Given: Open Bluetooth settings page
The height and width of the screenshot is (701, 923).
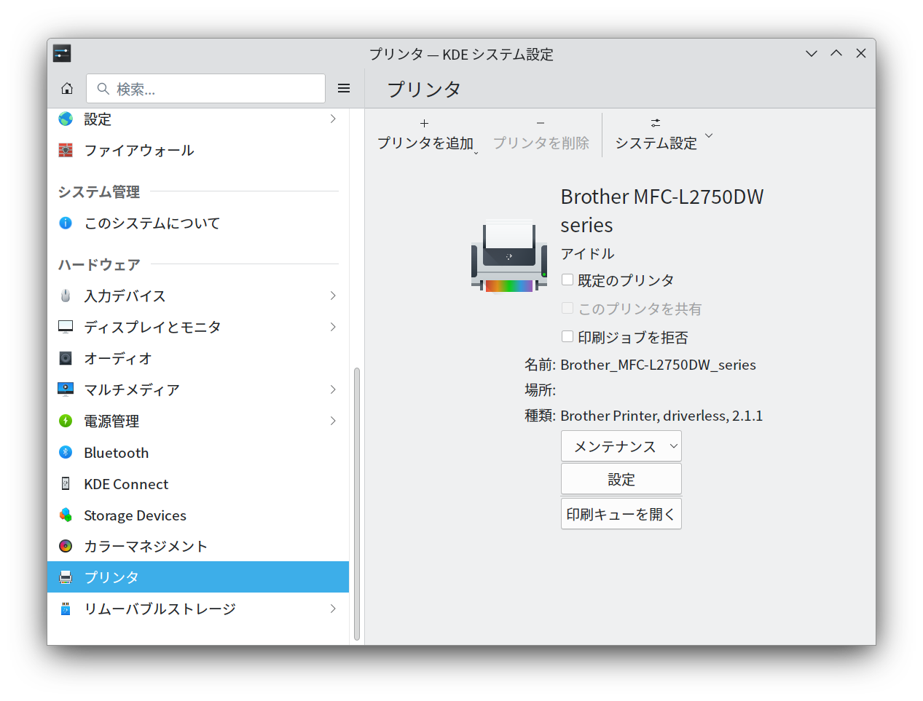Looking at the screenshot, I should coord(198,452).
